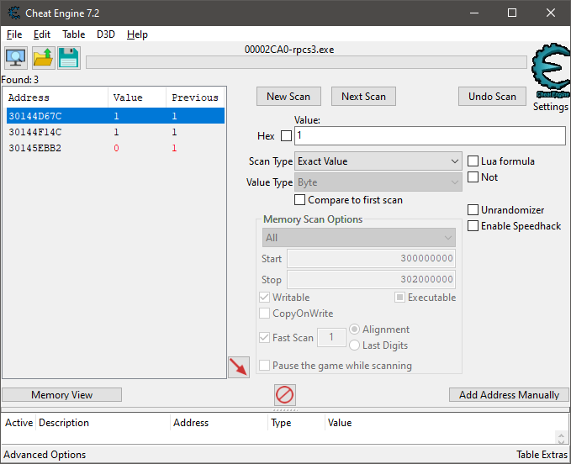The image size is (571, 464).
Task: Maximize the Cheat Engine window
Action: [x=512, y=13]
